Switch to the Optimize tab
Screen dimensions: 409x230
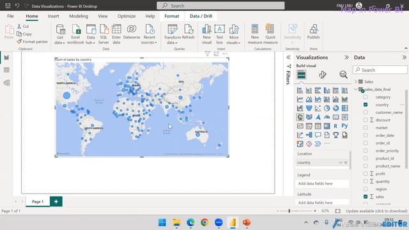click(x=127, y=16)
